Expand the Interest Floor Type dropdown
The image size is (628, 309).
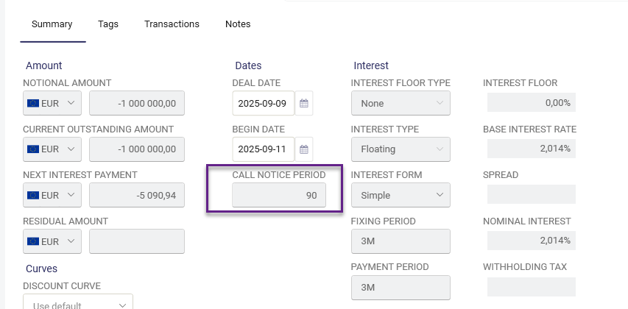pyautogui.click(x=401, y=104)
